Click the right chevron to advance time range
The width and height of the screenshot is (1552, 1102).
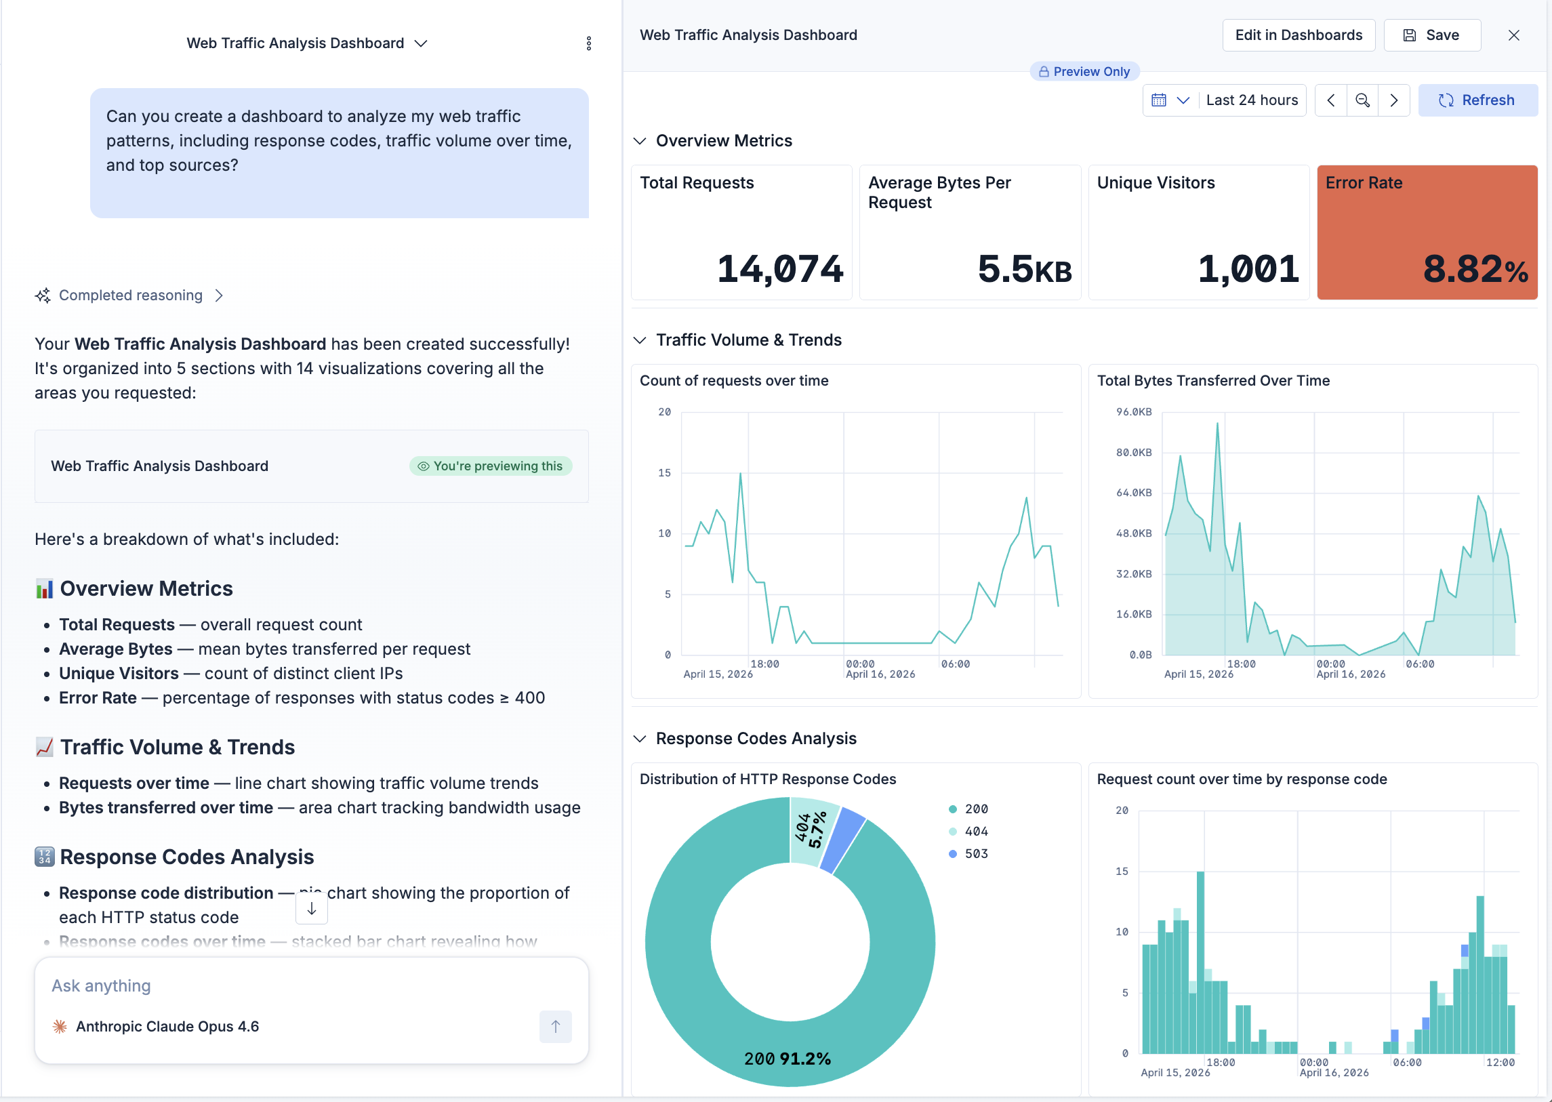coord(1395,100)
